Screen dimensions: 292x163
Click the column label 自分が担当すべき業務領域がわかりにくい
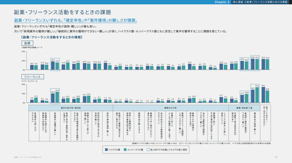[x=160, y=125]
